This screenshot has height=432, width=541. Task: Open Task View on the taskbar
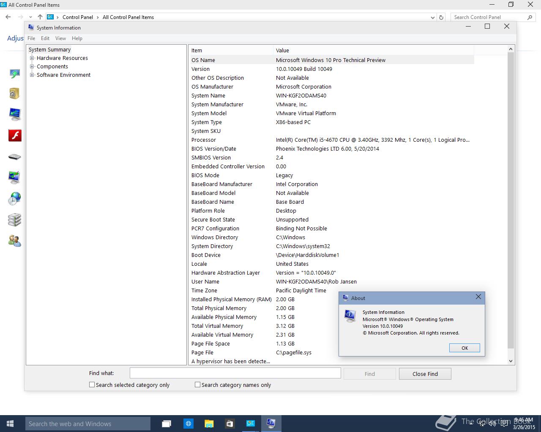tap(167, 424)
